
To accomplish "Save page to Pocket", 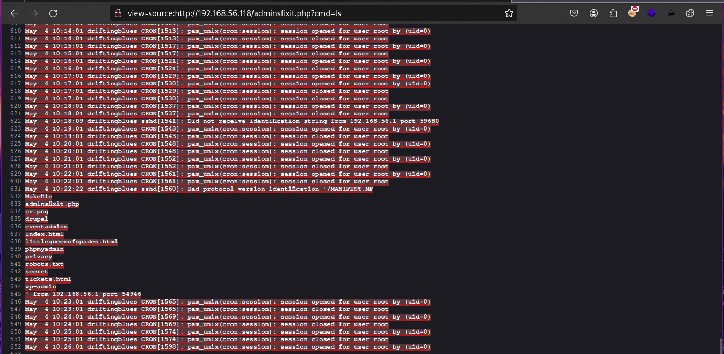I will pos(574,13).
